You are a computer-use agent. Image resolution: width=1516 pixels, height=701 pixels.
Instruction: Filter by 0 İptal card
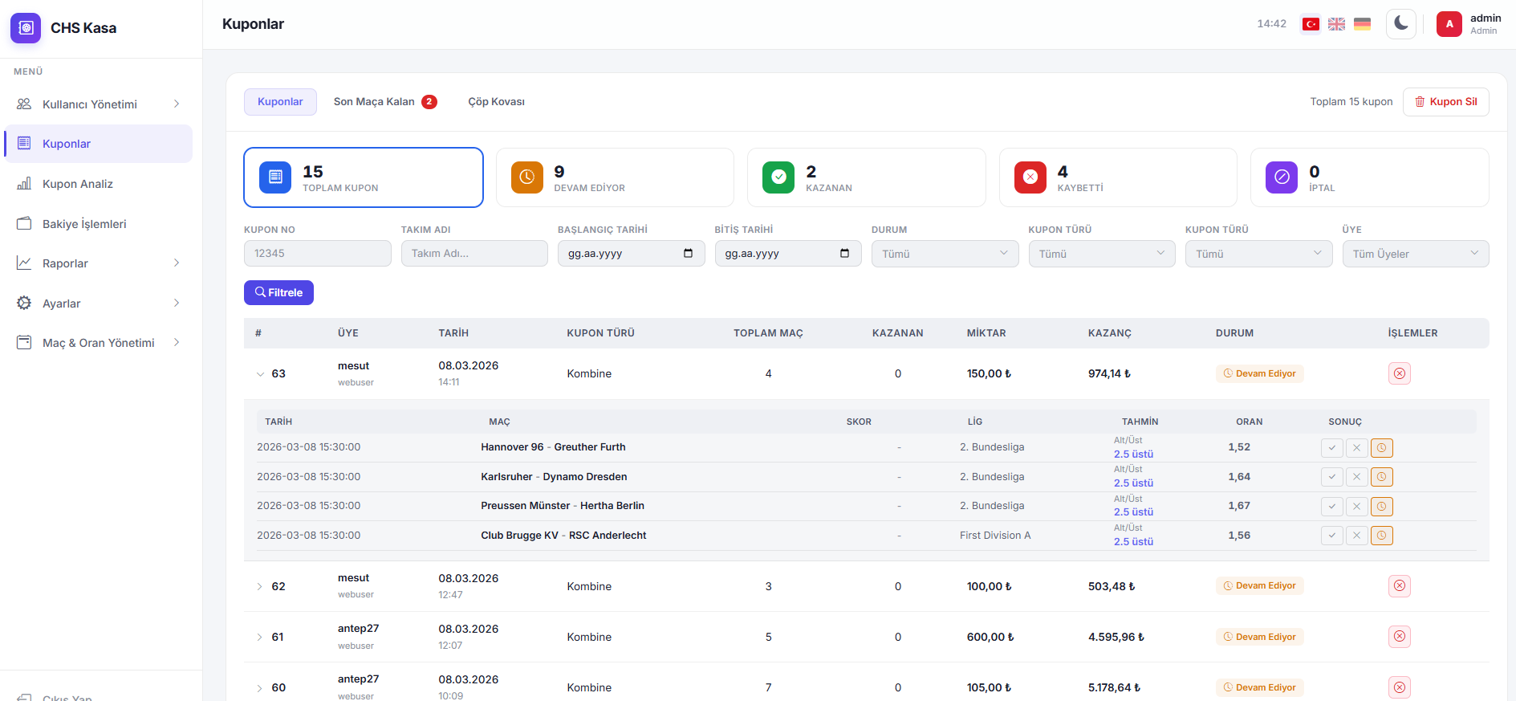(1370, 177)
